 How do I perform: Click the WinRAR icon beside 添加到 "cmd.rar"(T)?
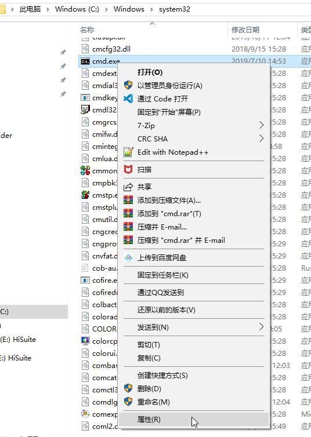128,213
